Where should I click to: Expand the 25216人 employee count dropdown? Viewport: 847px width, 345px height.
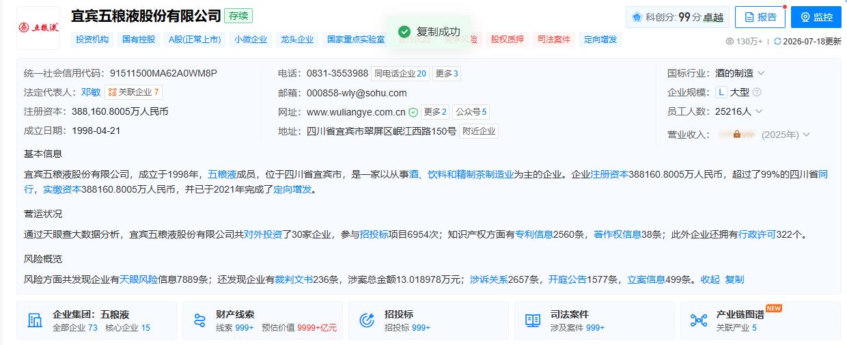coord(759,111)
